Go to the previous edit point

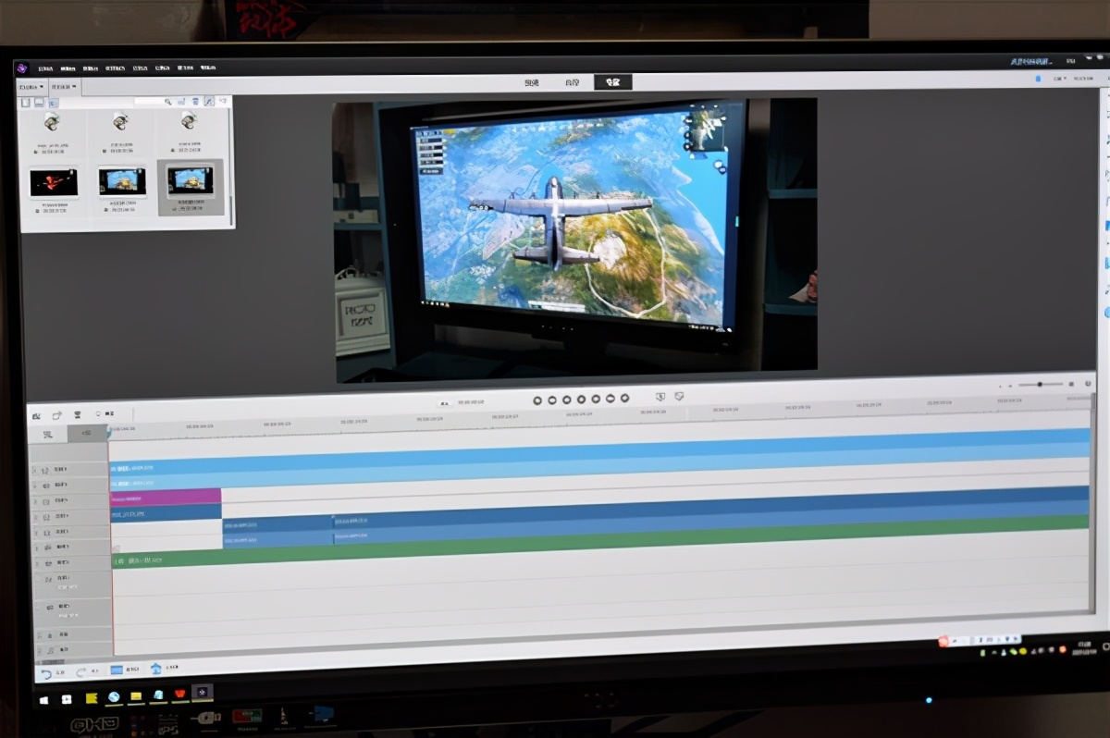click(x=537, y=400)
